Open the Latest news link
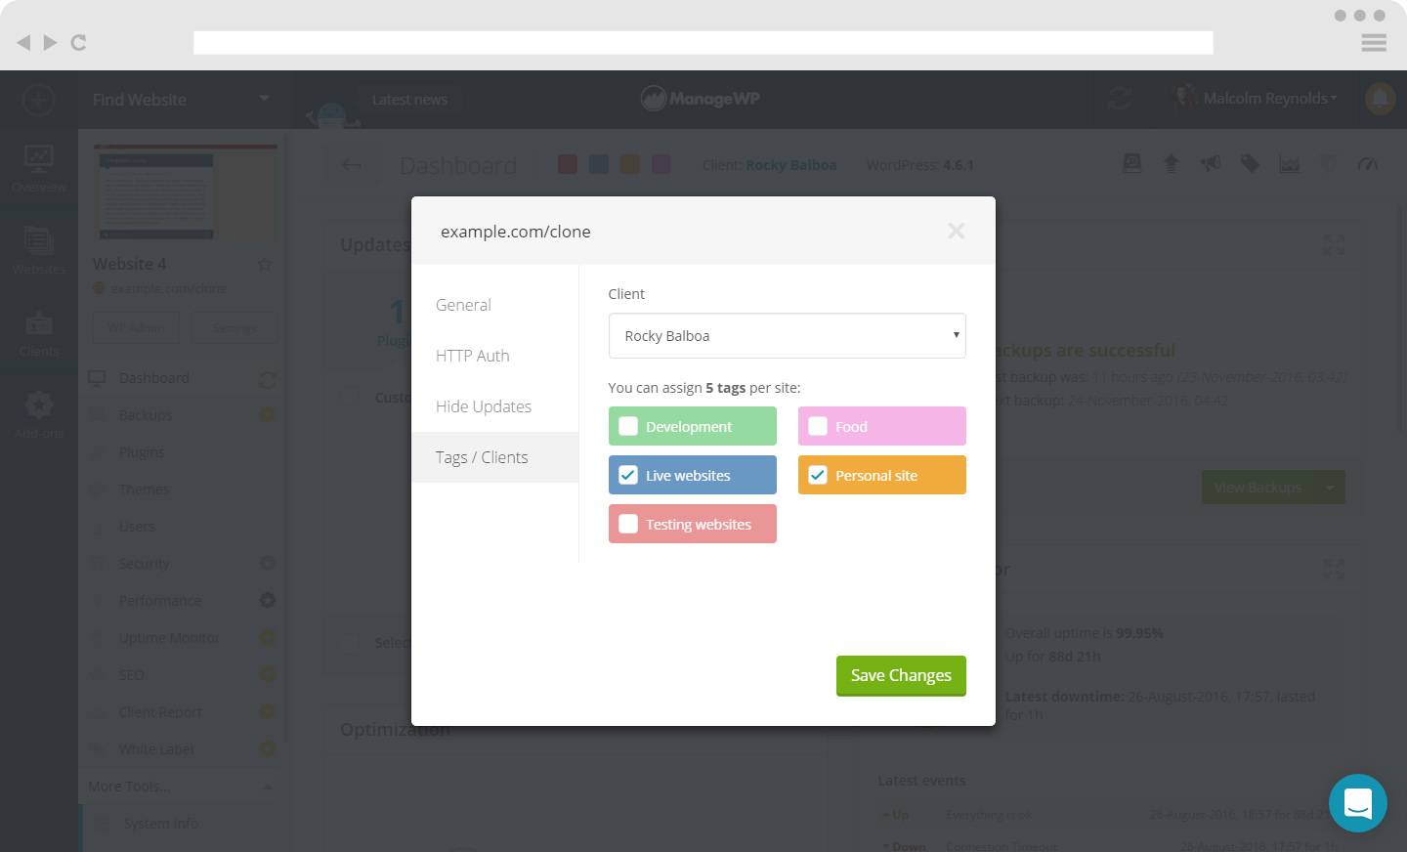1407x852 pixels. (409, 99)
